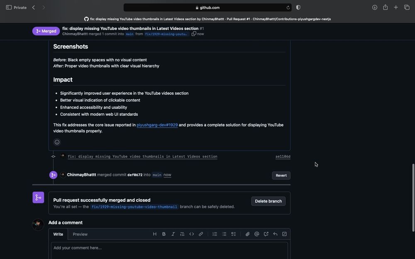Open the fix/1929-missing-youtu… branch link in header
The height and width of the screenshot is (259, 415).
pyautogui.click(x=166, y=34)
